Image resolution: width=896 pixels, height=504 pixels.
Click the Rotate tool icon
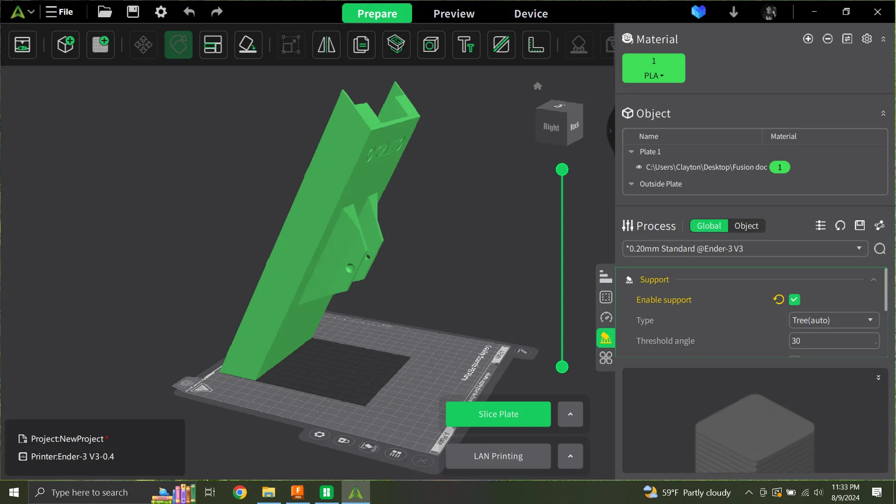pyautogui.click(x=178, y=45)
